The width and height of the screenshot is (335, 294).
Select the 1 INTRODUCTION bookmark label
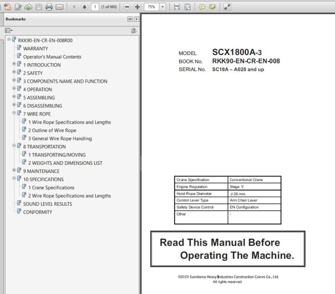coord(42,65)
